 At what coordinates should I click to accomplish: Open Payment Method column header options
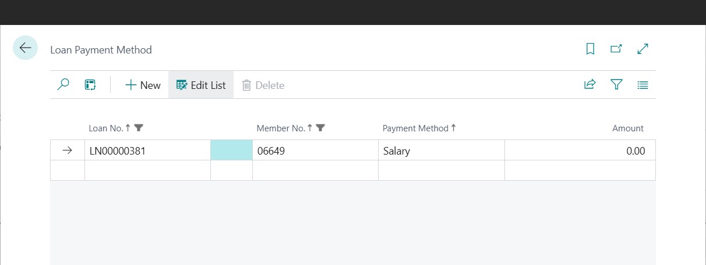click(415, 128)
